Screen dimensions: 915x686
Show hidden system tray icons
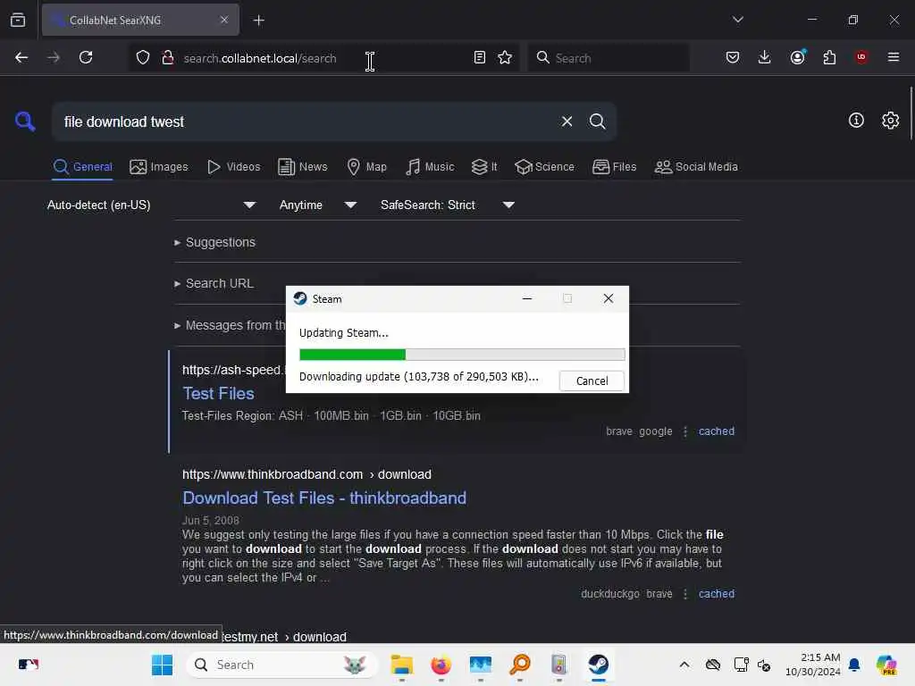[x=684, y=665]
